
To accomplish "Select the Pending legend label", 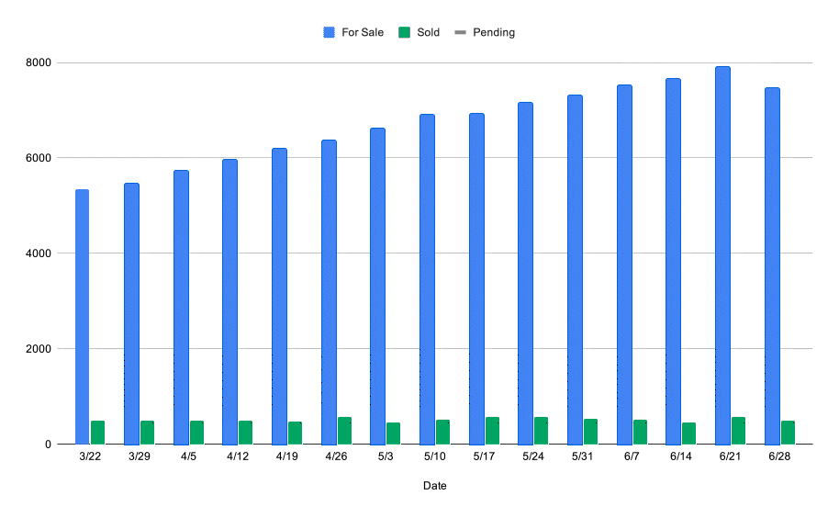I will (494, 33).
